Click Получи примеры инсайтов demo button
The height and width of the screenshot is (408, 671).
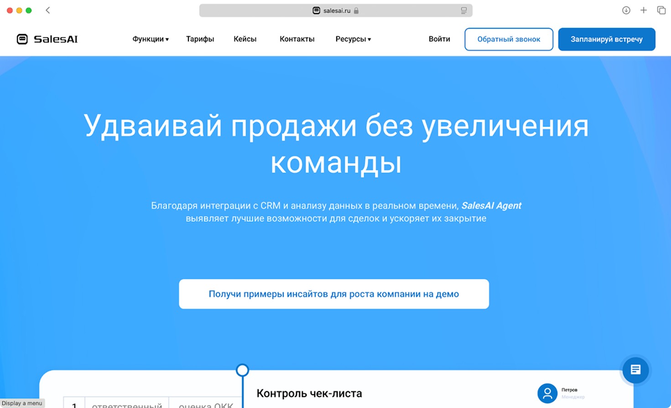click(x=333, y=294)
